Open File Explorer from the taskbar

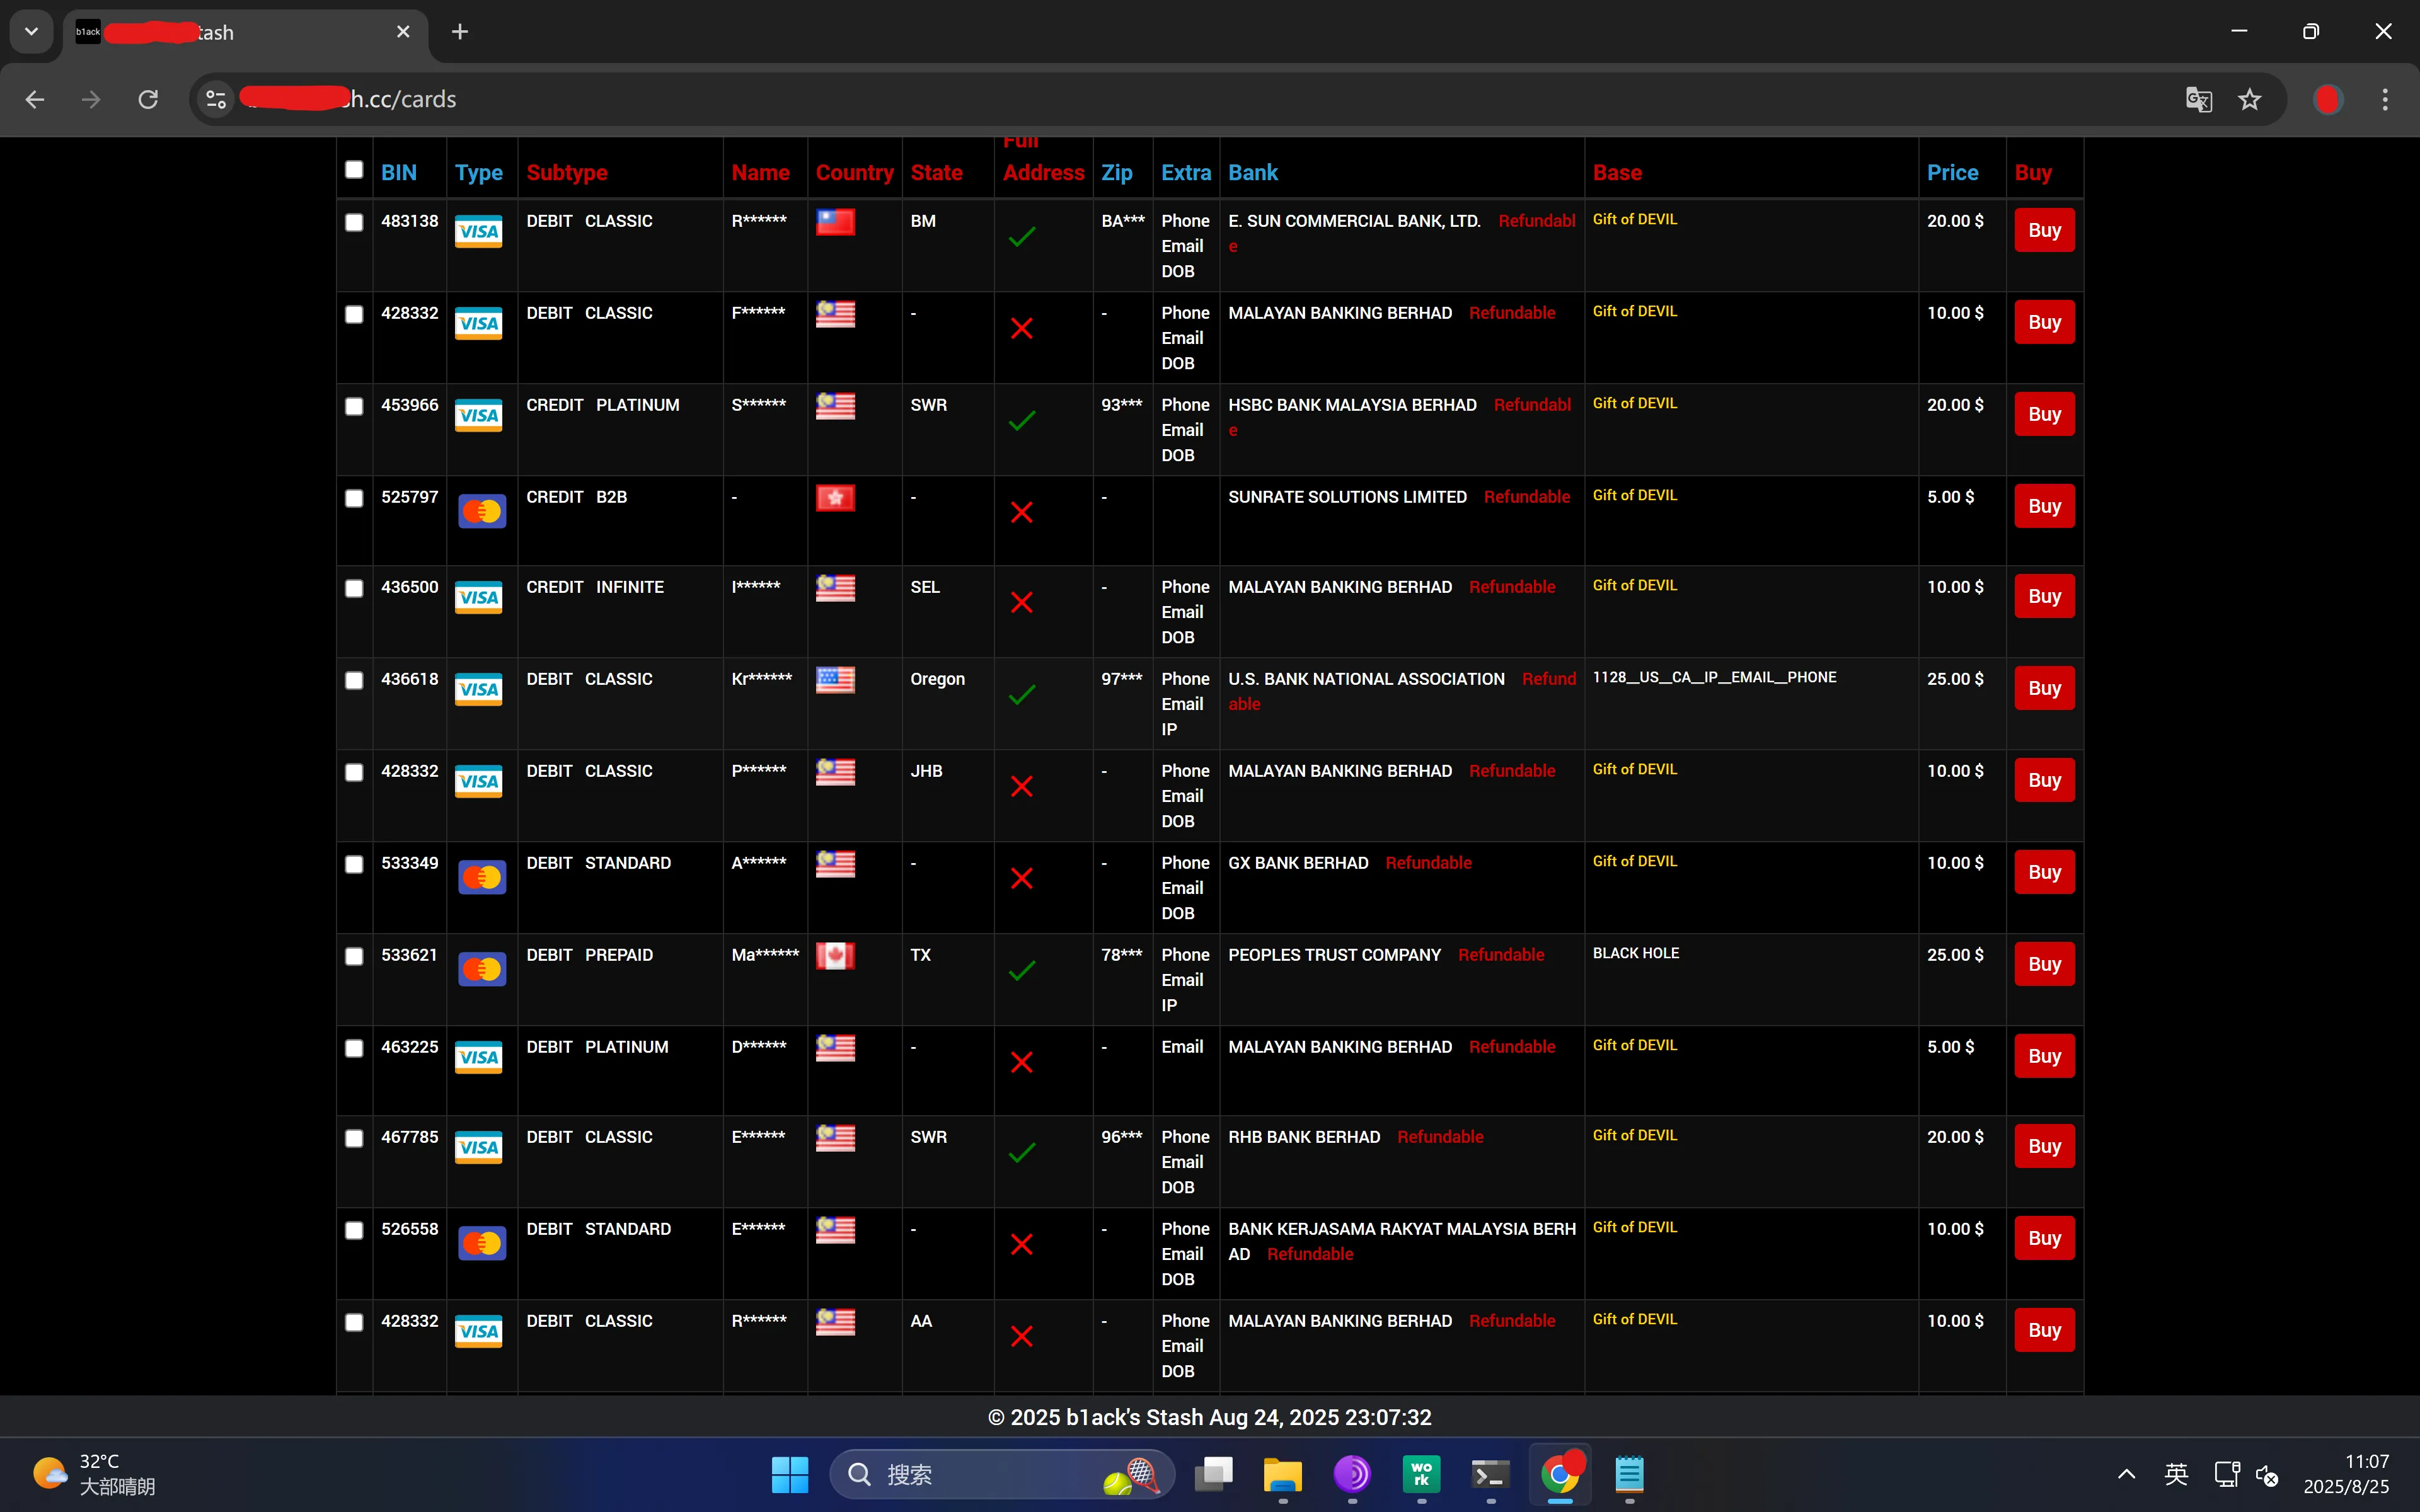(1283, 1474)
